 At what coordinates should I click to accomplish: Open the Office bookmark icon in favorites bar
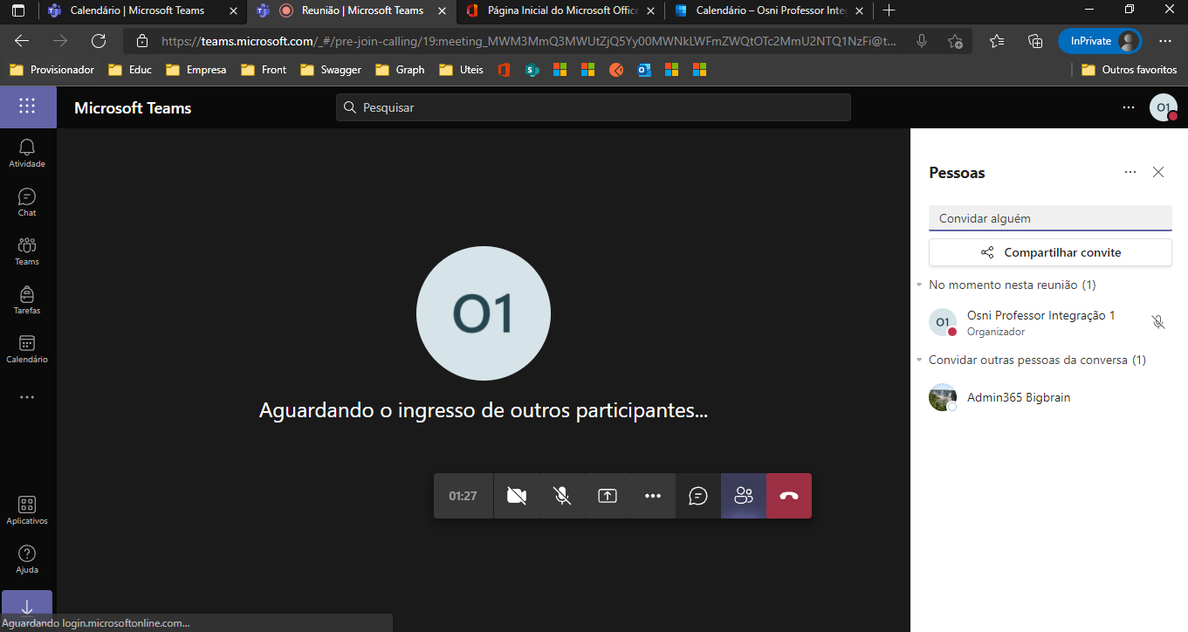pos(504,70)
